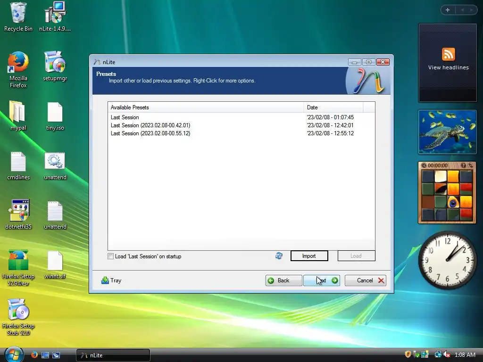This screenshot has width=483, height=362.
Task: Click the Cancel button
Action: click(366, 280)
